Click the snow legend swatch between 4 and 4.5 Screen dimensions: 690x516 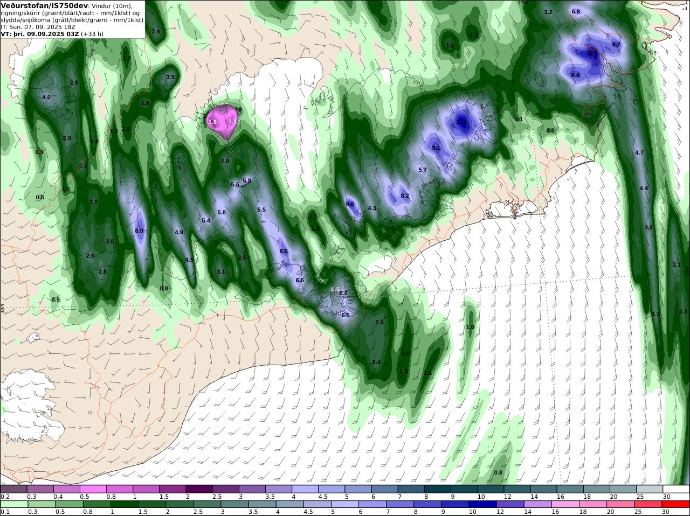coord(305,489)
